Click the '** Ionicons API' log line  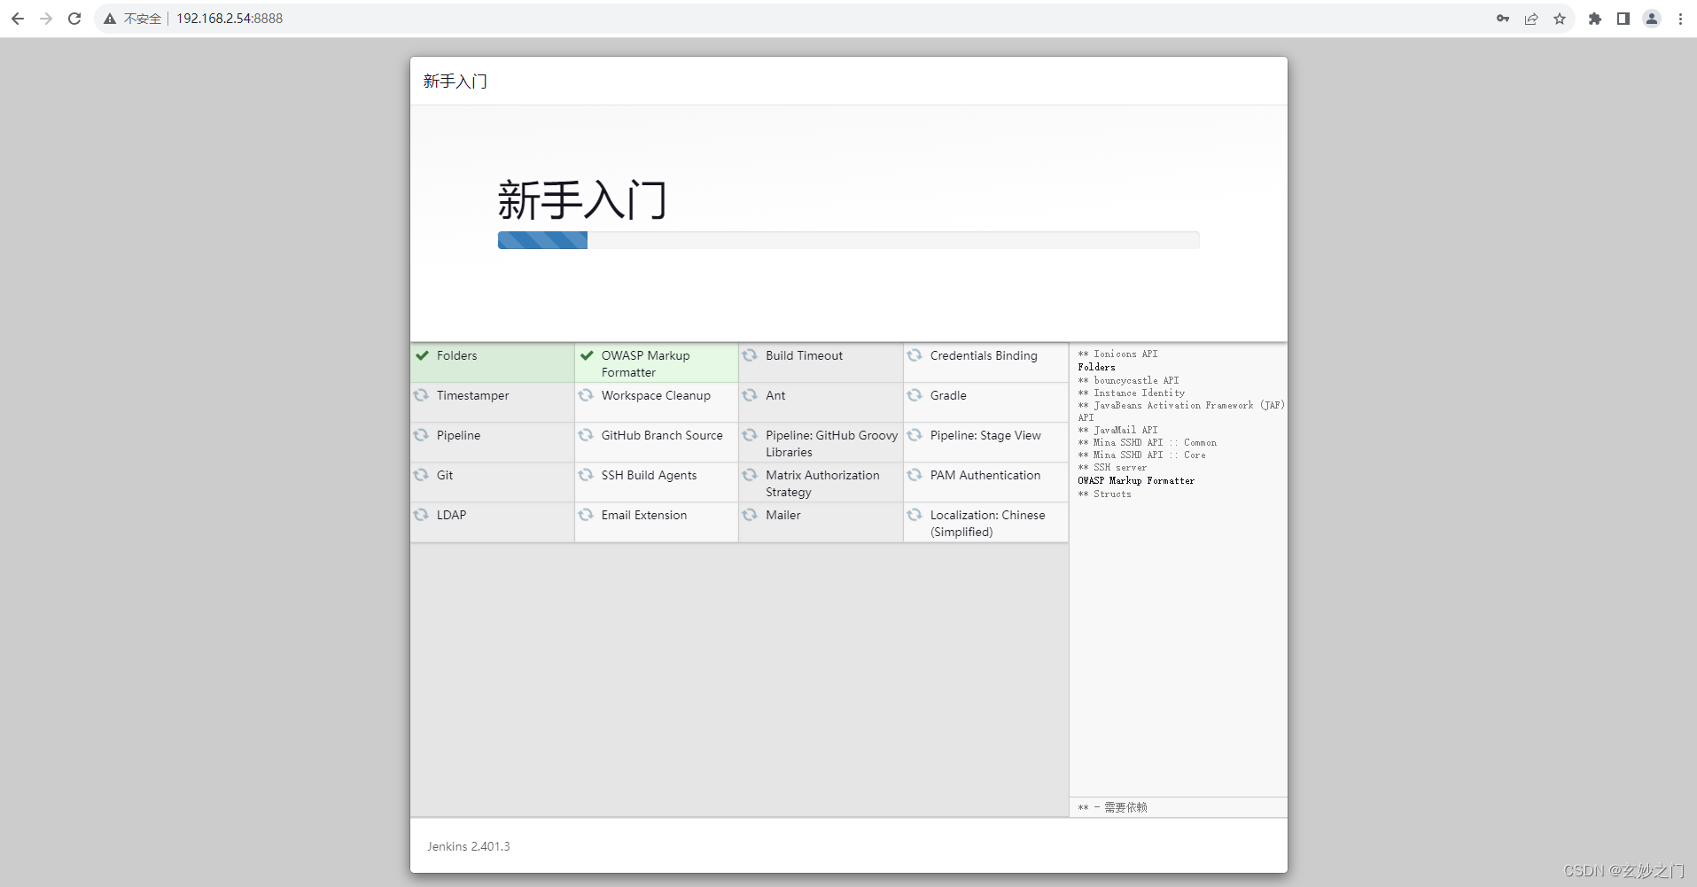pyautogui.click(x=1117, y=354)
